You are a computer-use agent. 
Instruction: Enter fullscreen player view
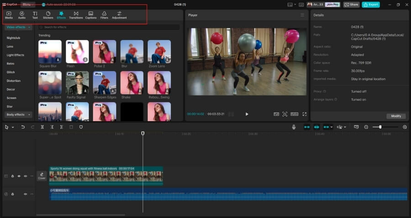pos(304,114)
